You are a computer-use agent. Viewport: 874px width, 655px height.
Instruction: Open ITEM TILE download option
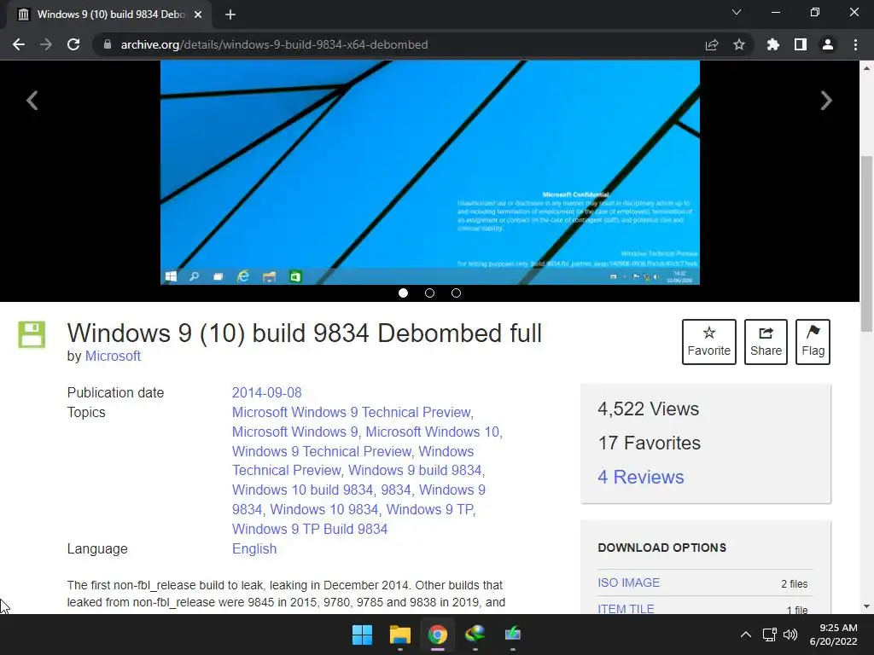click(x=626, y=609)
